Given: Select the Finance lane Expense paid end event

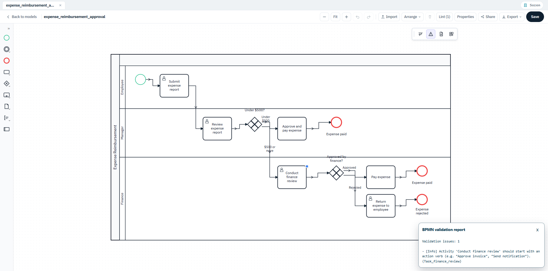Looking at the screenshot, I should [x=422, y=171].
